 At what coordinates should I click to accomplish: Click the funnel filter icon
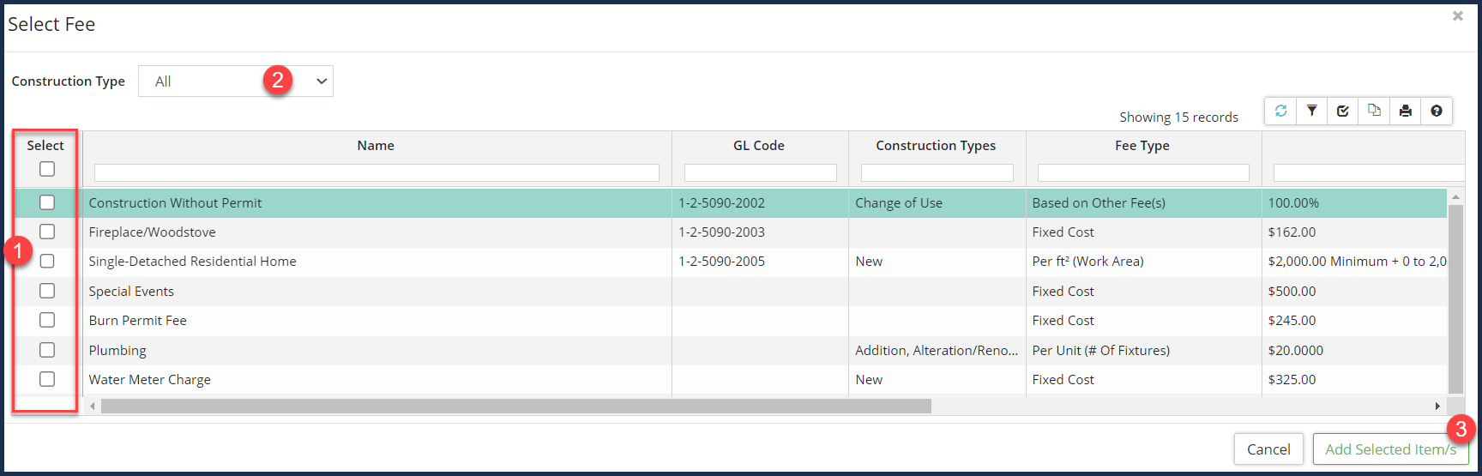coord(1312,111)
